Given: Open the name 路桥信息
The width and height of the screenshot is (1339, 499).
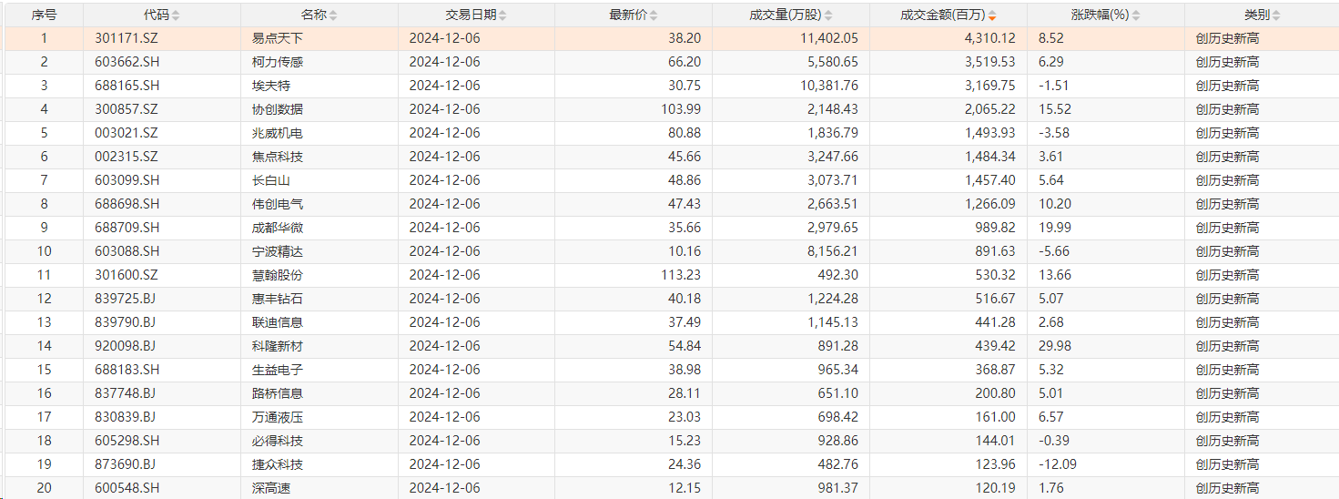Looking at the screenshot, I should point(278,393).
